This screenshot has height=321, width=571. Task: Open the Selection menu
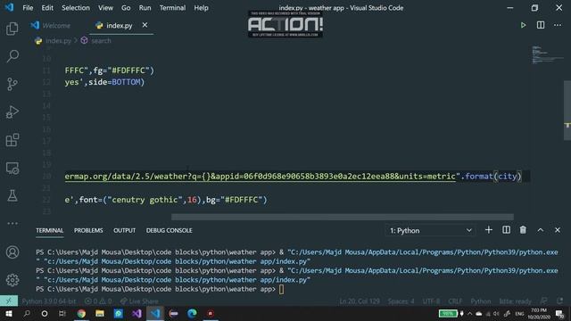pyautogui.click(x=75, y=8)
